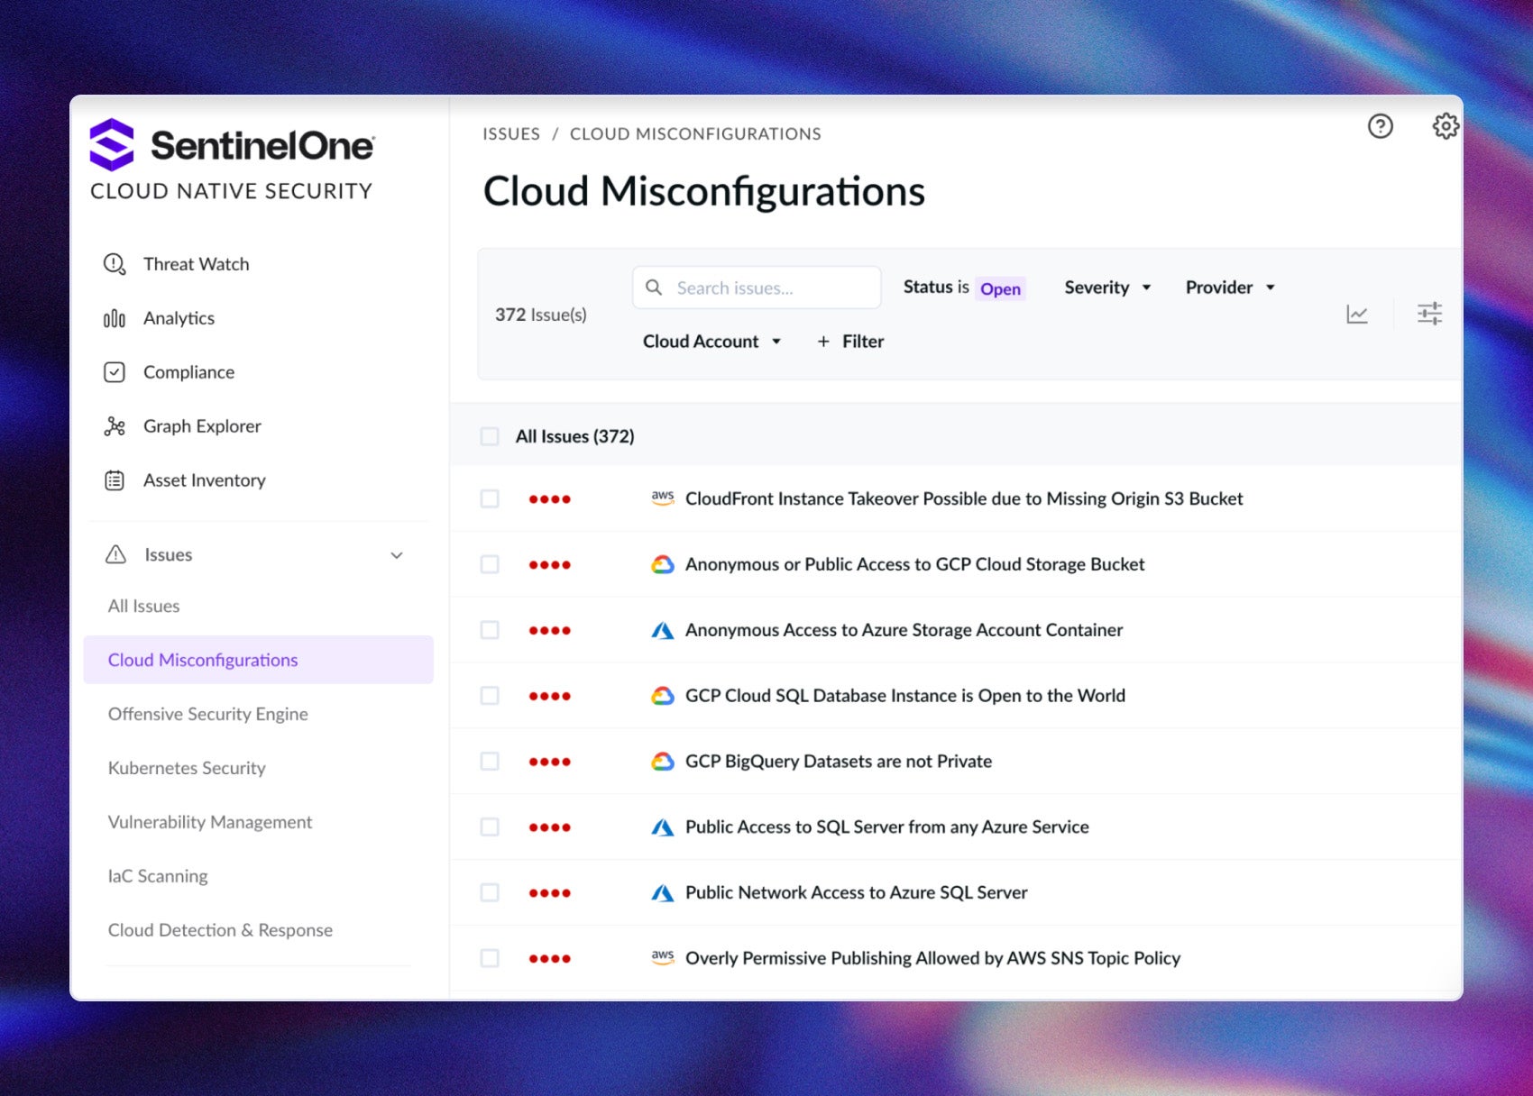The width and height of the screenshot is (1533, 1096).
Task: Open the Cloud Account dropdown
Action: pos(711,342)
